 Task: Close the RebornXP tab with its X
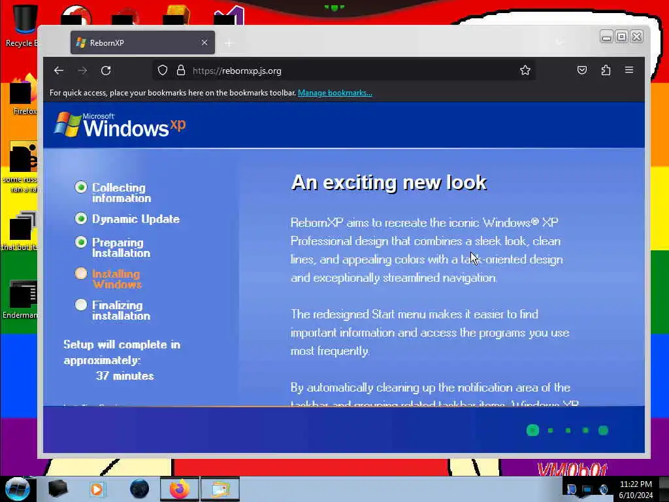[204, 42]
